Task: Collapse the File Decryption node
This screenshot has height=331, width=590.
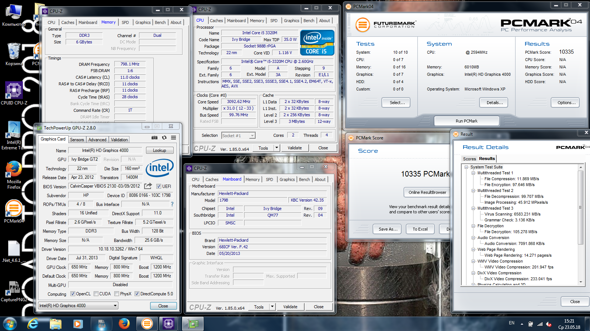Action: pyautogui.click(x=473, y=226)
